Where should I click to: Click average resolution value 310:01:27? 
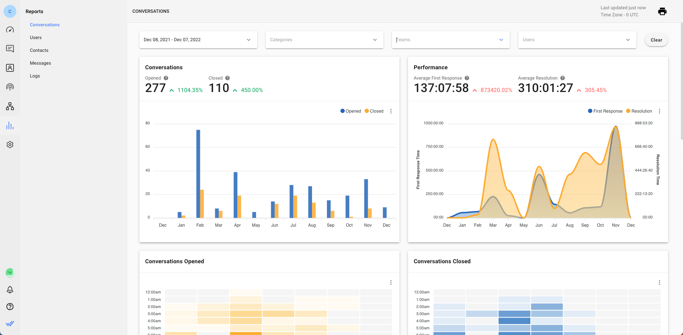coord(545,88)
